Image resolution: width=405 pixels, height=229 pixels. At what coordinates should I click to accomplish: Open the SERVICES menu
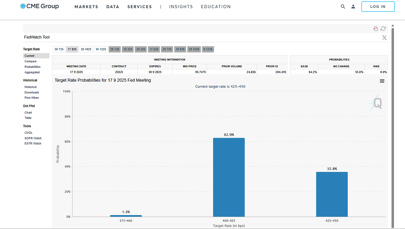pos(140,7)
